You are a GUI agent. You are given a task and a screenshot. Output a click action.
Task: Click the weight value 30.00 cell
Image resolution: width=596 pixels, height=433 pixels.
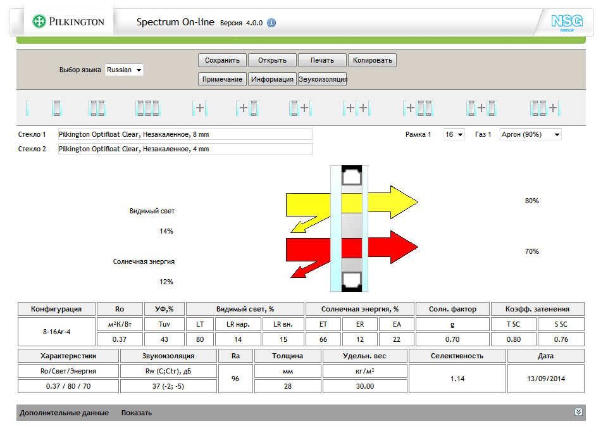click(x=365, y=386)
